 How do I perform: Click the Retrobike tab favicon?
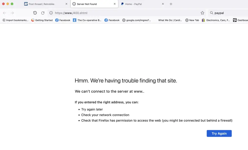(x=26, y=4)
